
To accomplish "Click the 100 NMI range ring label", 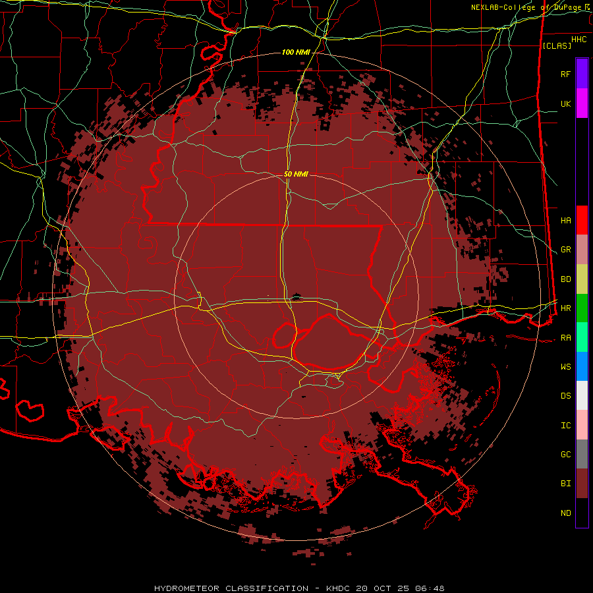I will pos(296,52).
